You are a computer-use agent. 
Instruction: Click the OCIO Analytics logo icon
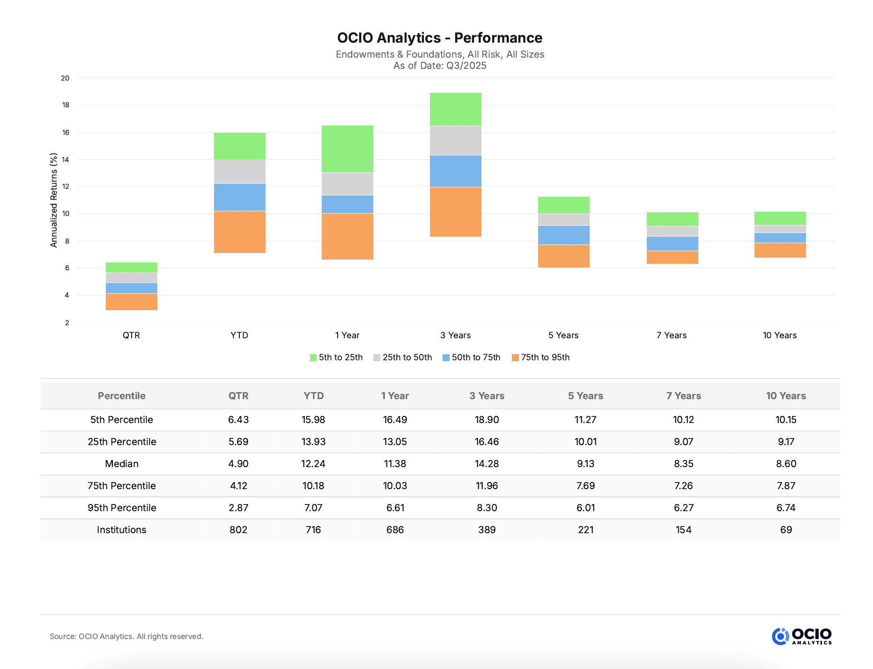point(780,636)
